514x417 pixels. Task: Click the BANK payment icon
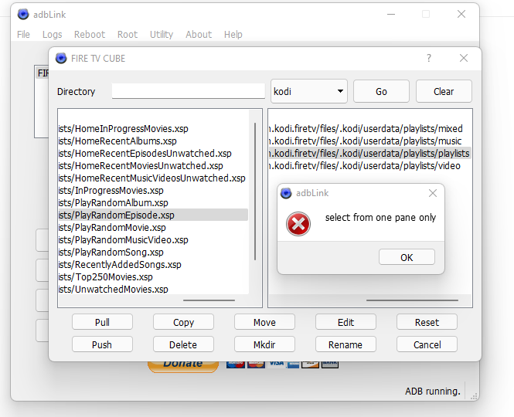(330, 364)
